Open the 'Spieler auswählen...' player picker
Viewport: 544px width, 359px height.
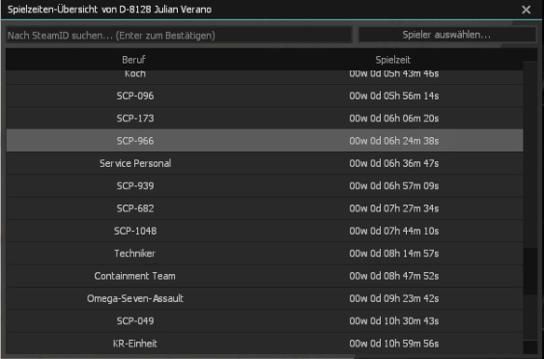[446, 35]
